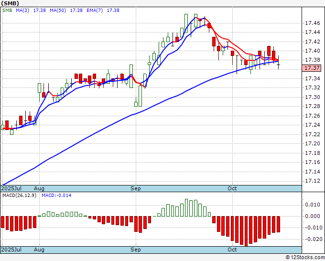Click the 17.30 price axis label

313,97
